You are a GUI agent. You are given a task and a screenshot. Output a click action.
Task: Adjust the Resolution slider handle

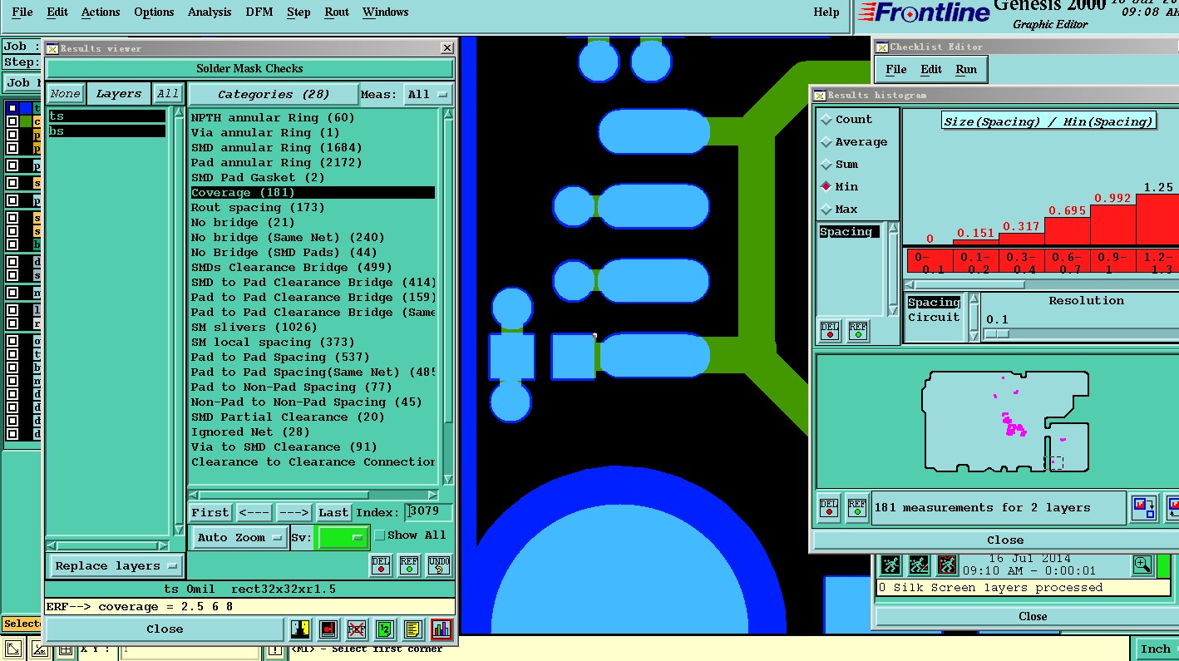pos(996,333)
